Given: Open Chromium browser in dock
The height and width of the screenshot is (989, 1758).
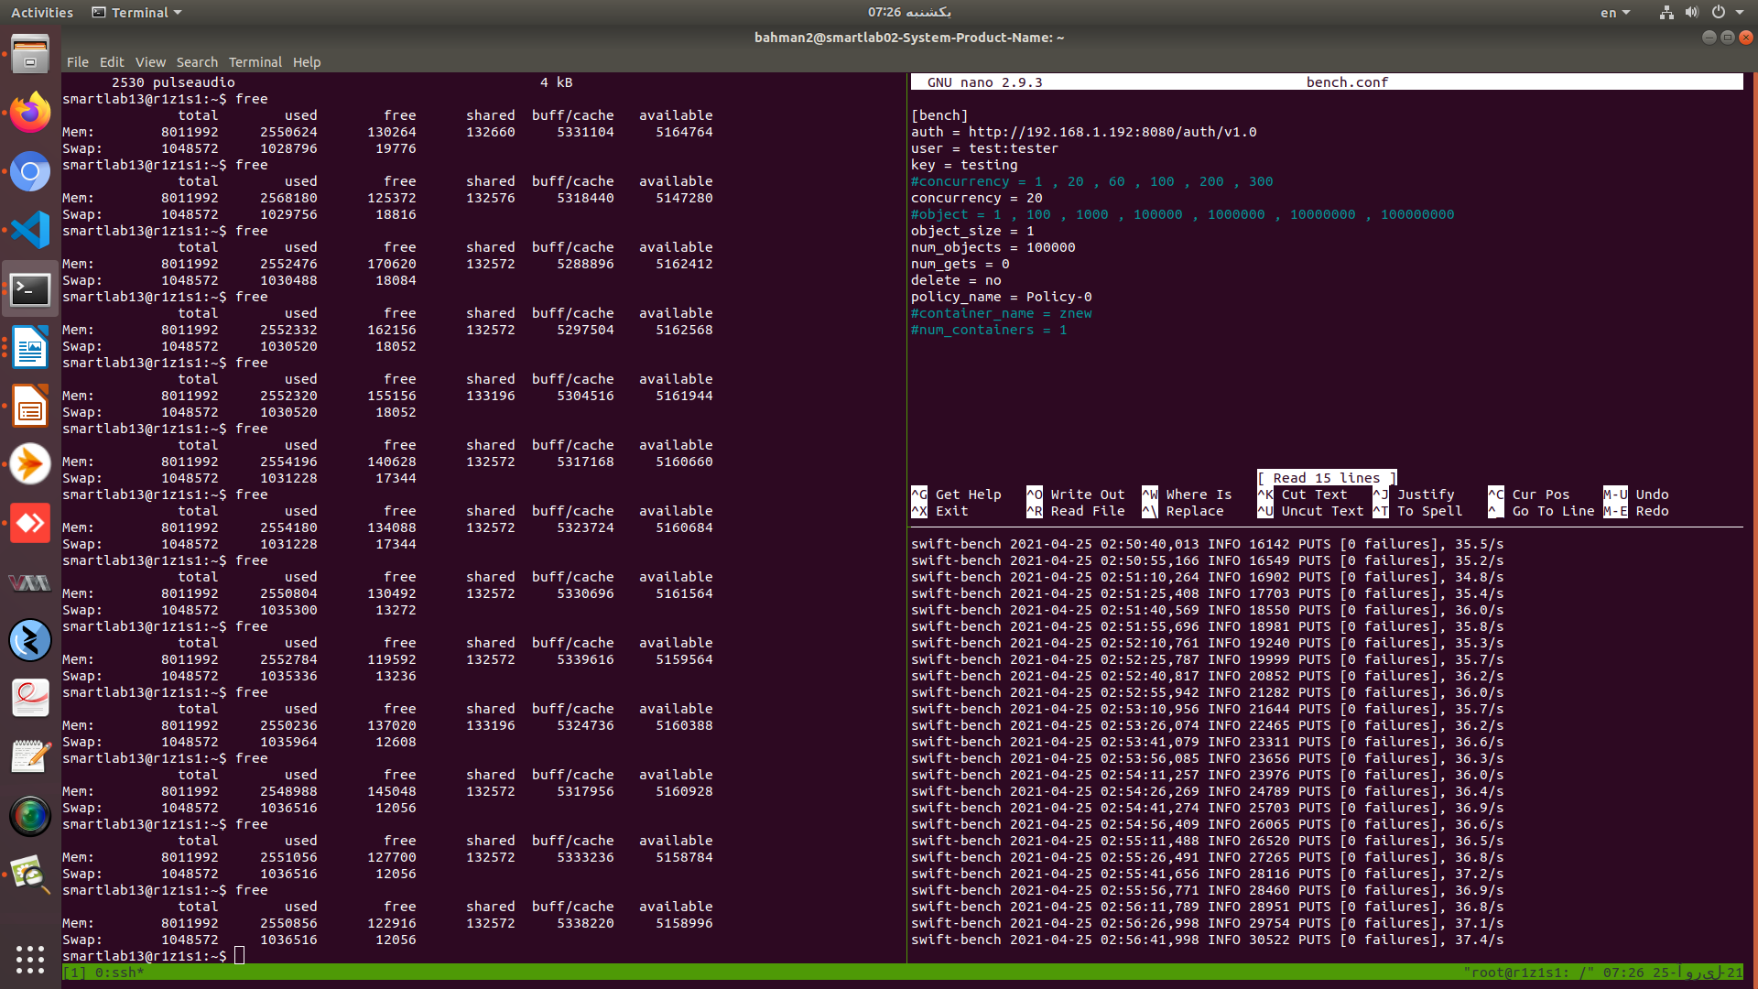Looking at the screenshot, I should coord(30,172).
